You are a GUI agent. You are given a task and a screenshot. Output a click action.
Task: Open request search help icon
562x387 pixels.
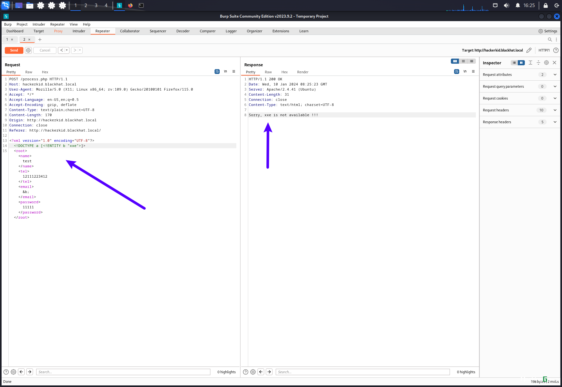pyautogui.click(x=6, y=372)
